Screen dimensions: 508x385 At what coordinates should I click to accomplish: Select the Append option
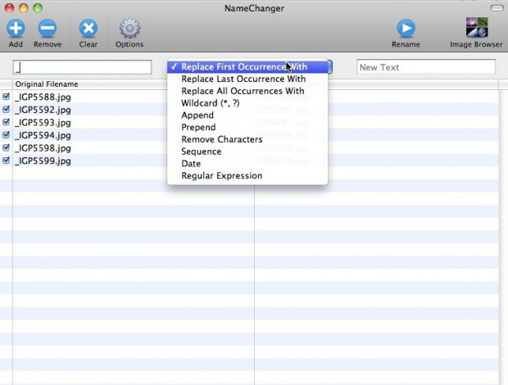pos(247,115)
